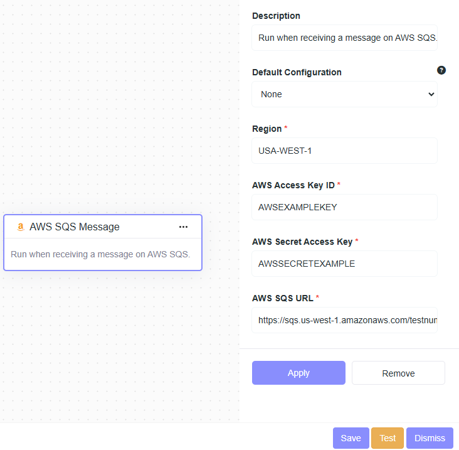Viewport: 459px width, 450px height.
Task: Select the AWS SQS Message node title
Action: pos(74,227)
